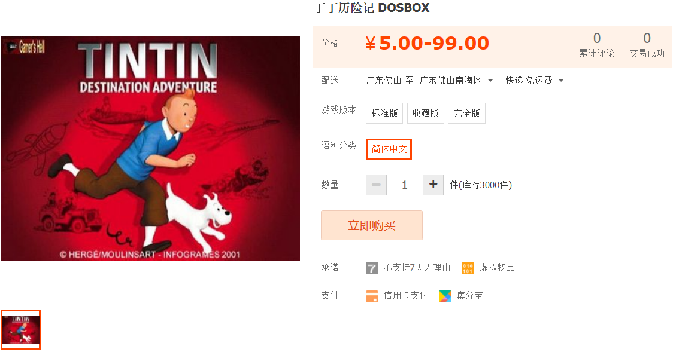673x352 pixels.
Task: Increase quantity with the plus button
Action: tap(433, 185)
